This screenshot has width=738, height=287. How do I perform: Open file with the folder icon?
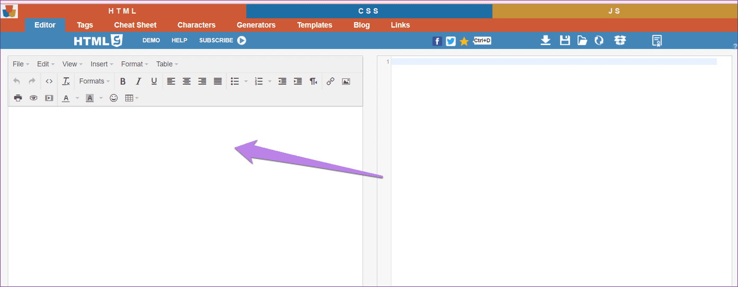(582, 40)
